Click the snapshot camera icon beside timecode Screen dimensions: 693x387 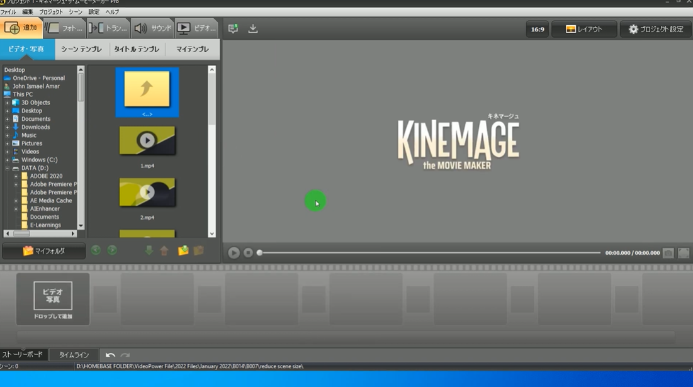668,252
